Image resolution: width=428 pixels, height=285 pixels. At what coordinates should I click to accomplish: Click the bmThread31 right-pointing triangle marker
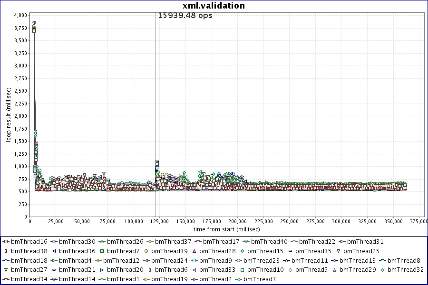tap(342, 242)
